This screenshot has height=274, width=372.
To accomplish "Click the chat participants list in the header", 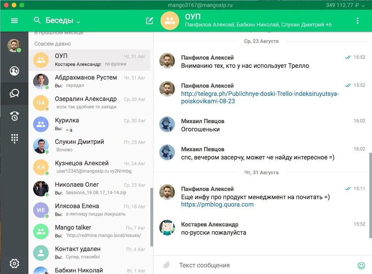I will click(258, 25).
